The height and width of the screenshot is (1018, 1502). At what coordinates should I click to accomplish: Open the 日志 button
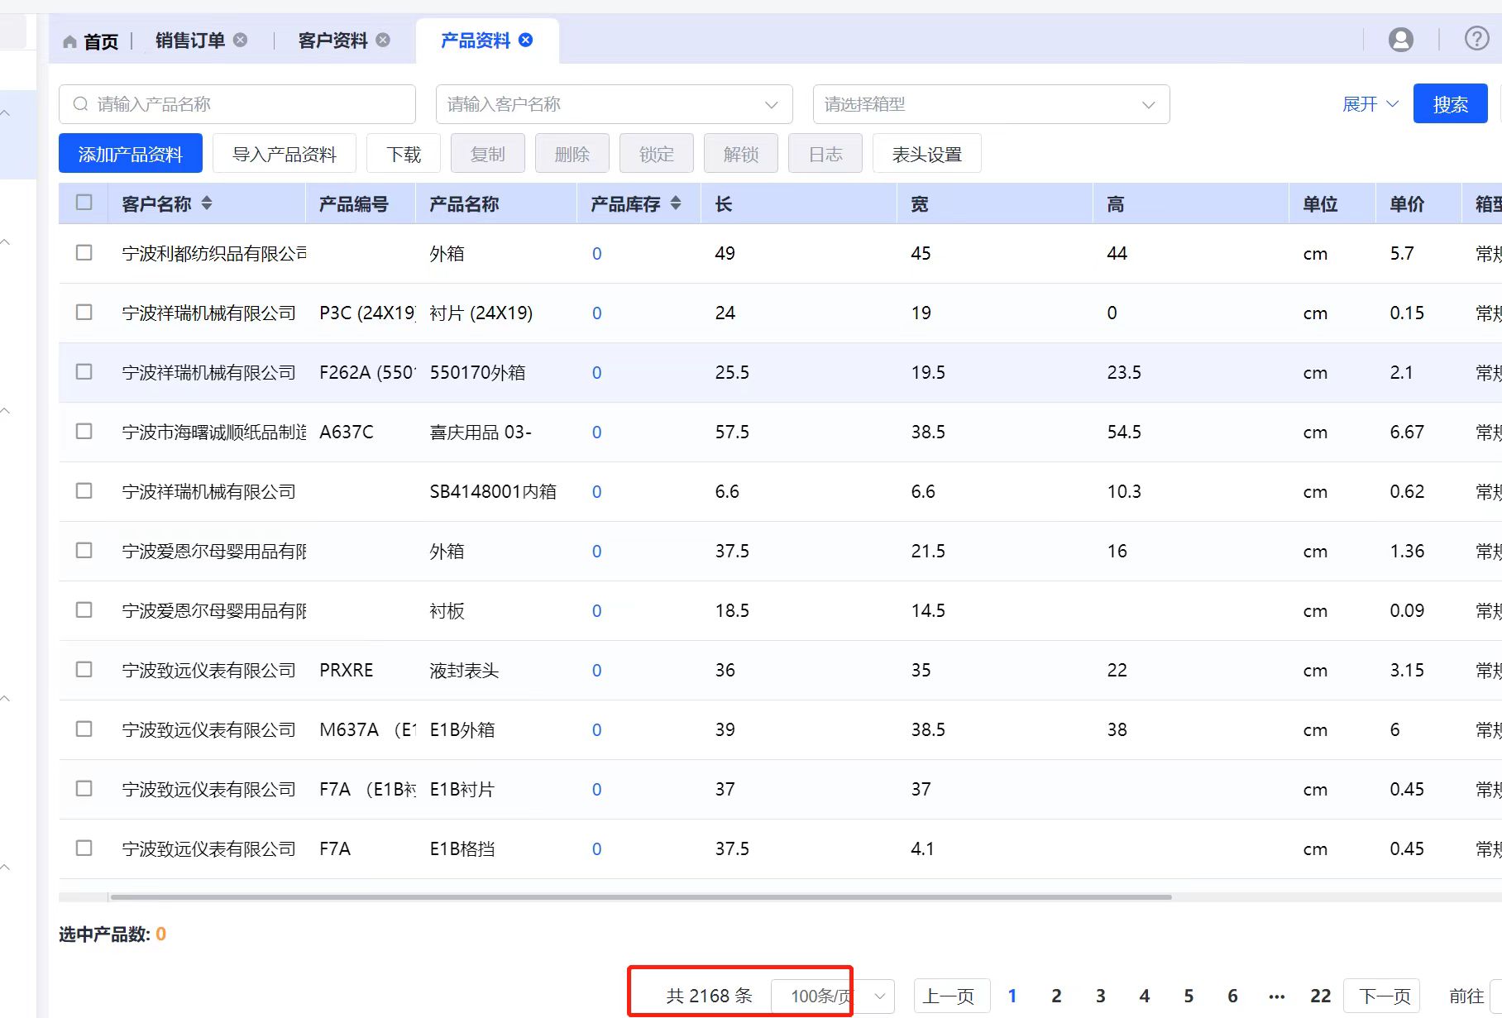[825, 154]
